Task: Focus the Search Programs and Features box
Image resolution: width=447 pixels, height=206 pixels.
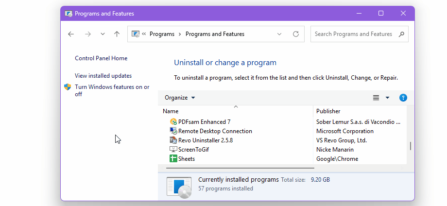Action: pyautogui.click(x=354, y=34)
